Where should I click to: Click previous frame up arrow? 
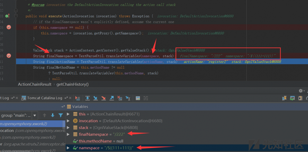(45, 115)
